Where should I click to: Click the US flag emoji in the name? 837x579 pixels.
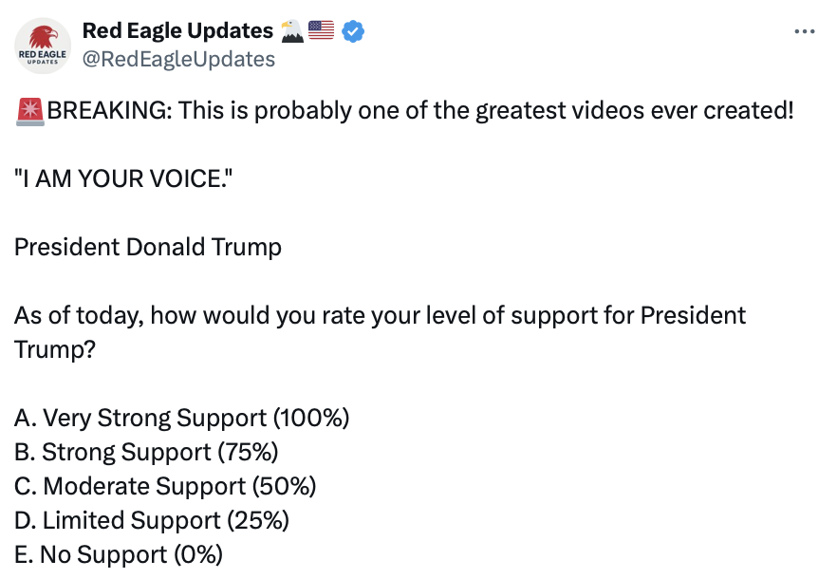[322, 31]
